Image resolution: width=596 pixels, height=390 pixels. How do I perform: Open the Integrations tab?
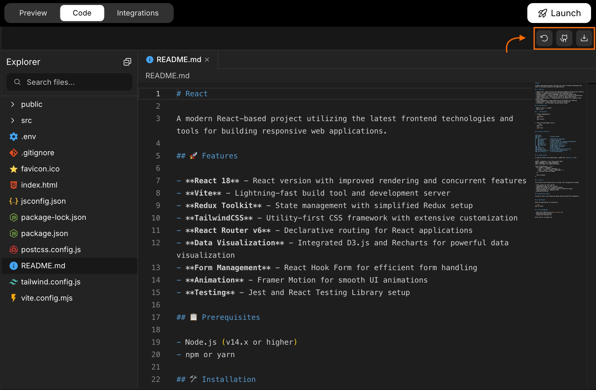(138, 13)
